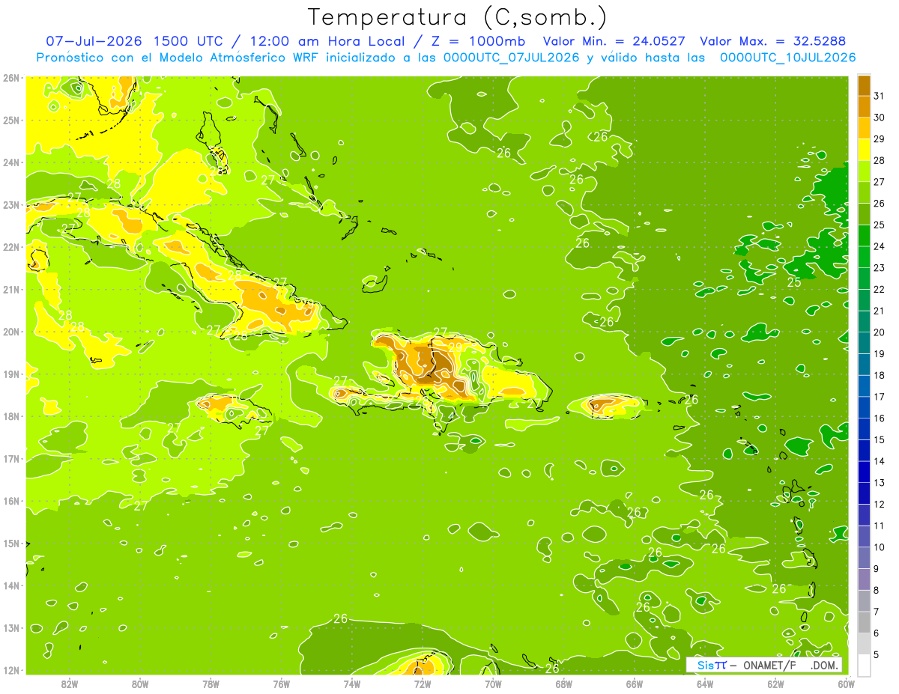899x694 pixels.
Task: Click the latitude axis label "13N"
Action: (x=10, y=627)
